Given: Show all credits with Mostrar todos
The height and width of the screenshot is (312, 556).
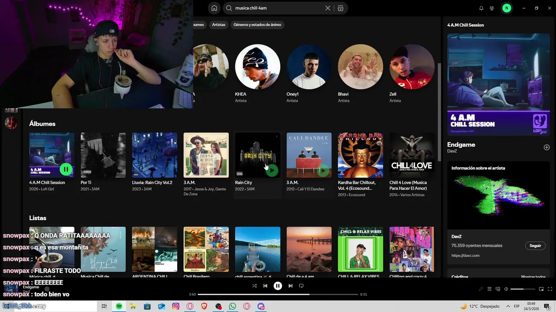Looking at the screenshot, I should (x=533, y=276).
